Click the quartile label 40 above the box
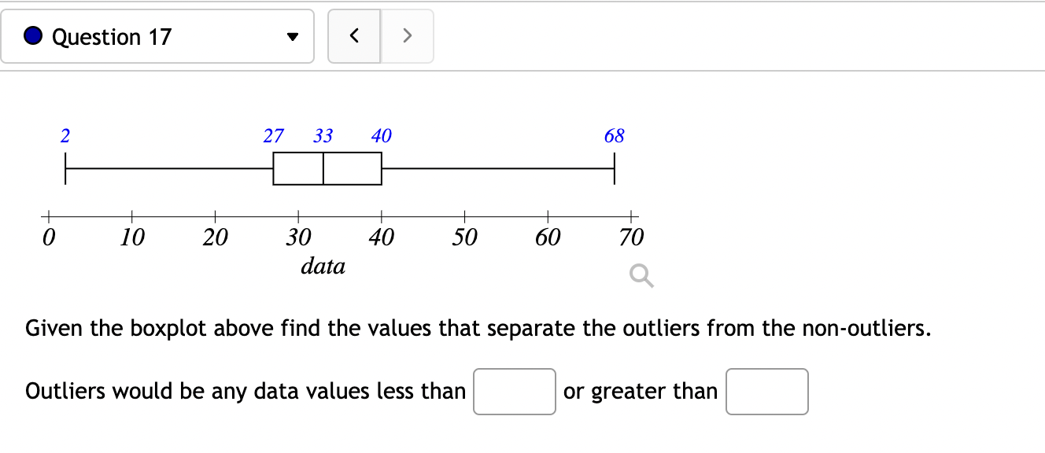Image resolution: width=1045 pixels, height=453 pixels. tap(382, 135)
